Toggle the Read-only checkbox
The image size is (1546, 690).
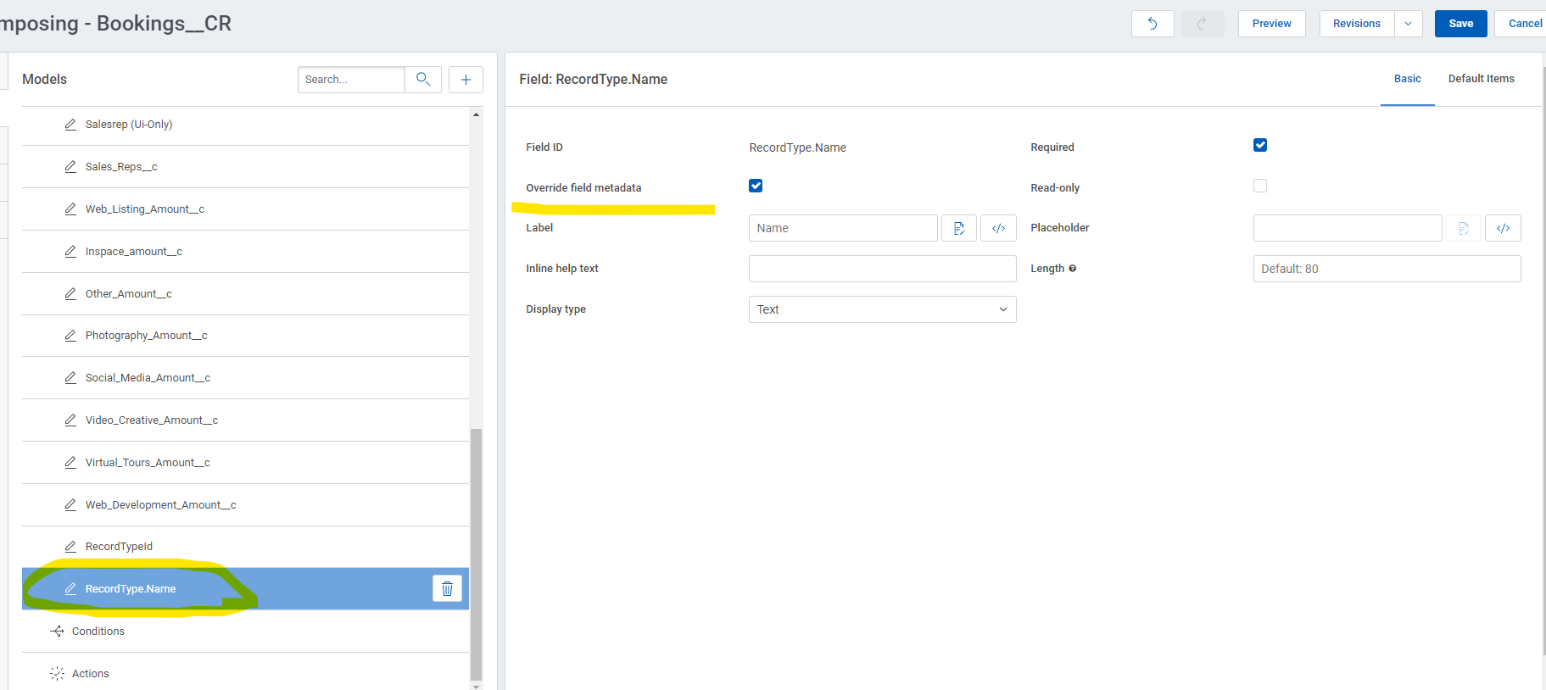coord(1260,186)
